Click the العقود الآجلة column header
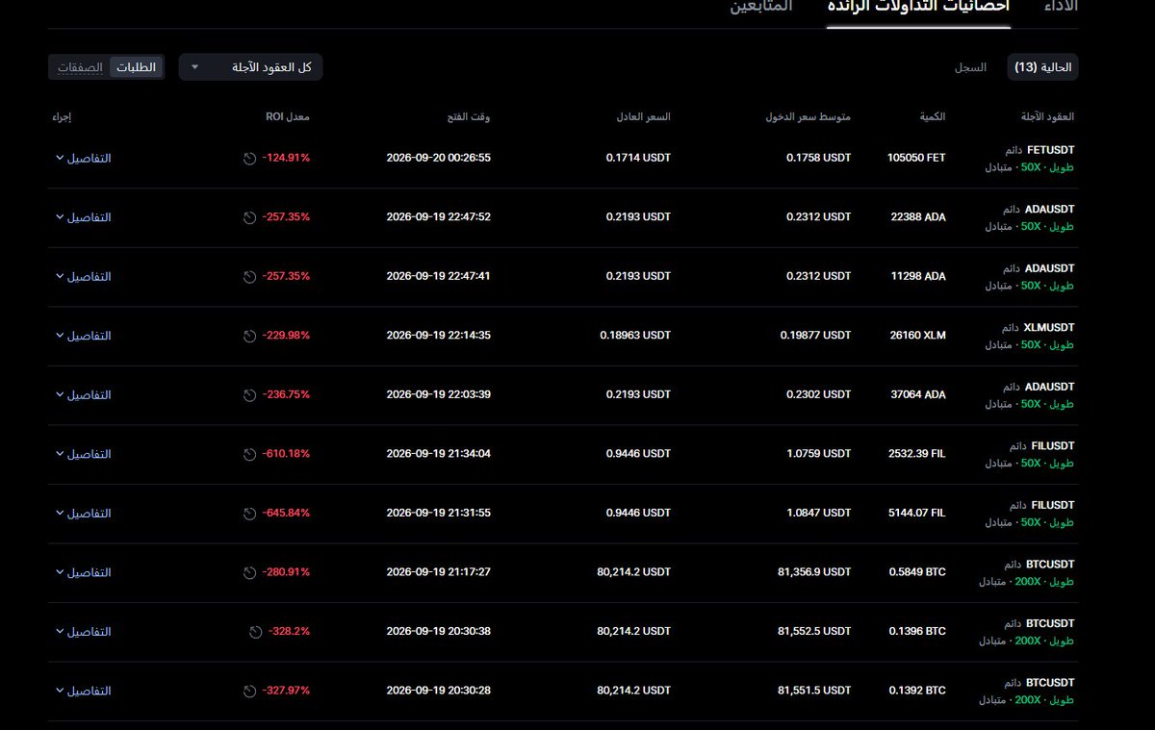1155x730 pixels. point(1047,116)
